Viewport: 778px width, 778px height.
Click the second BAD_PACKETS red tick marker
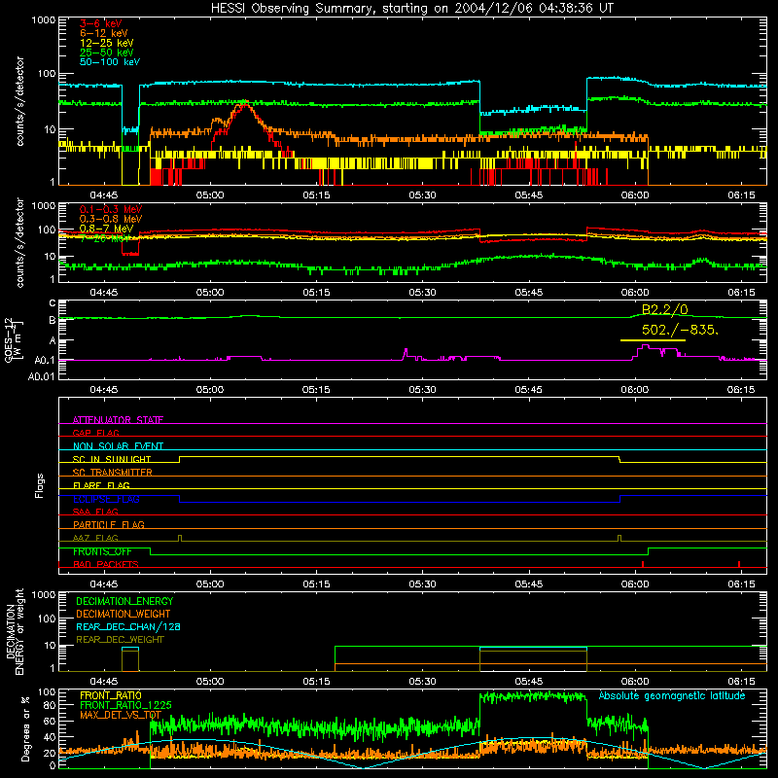(x=739, y=564)
